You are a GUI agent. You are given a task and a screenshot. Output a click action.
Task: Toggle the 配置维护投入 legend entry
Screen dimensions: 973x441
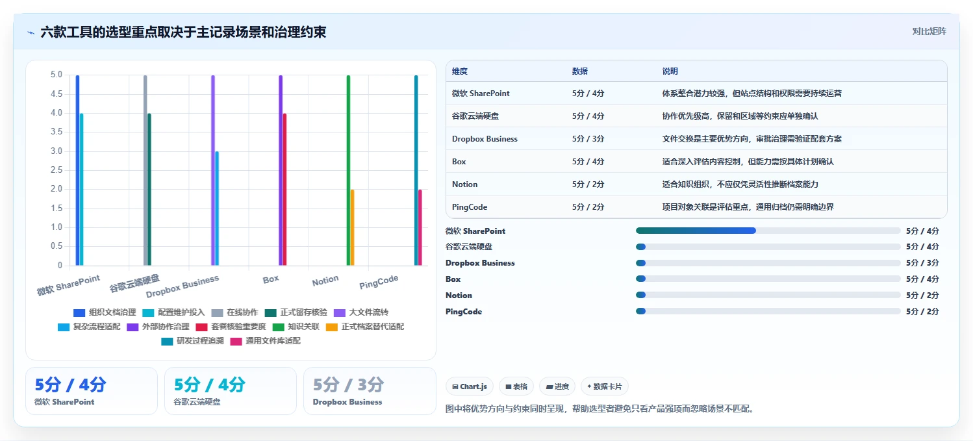pos(173,312)
